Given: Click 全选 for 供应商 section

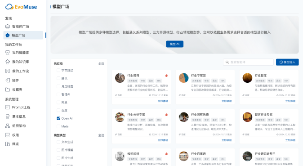Looking at the screenshot, I should coord(101,63).
